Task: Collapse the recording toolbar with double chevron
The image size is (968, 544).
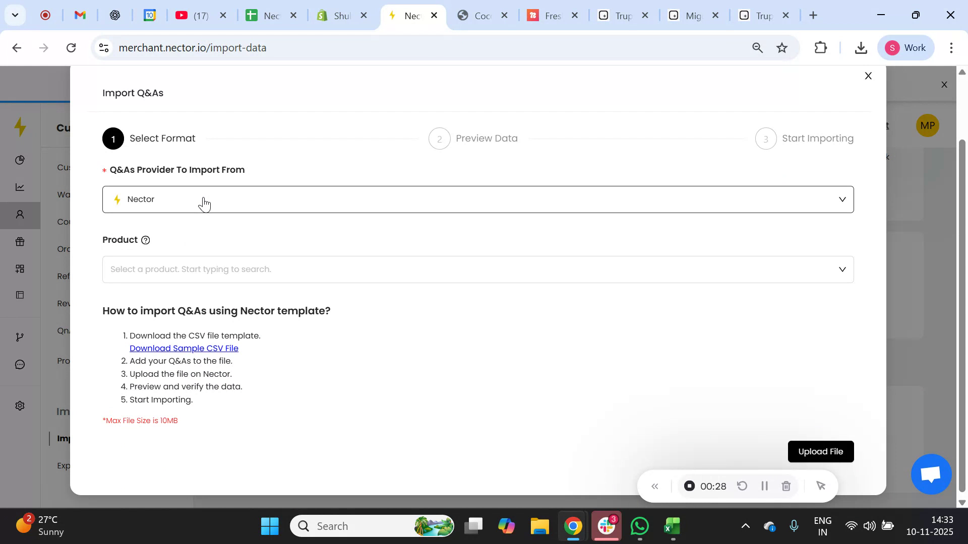Action: [655, 486]
